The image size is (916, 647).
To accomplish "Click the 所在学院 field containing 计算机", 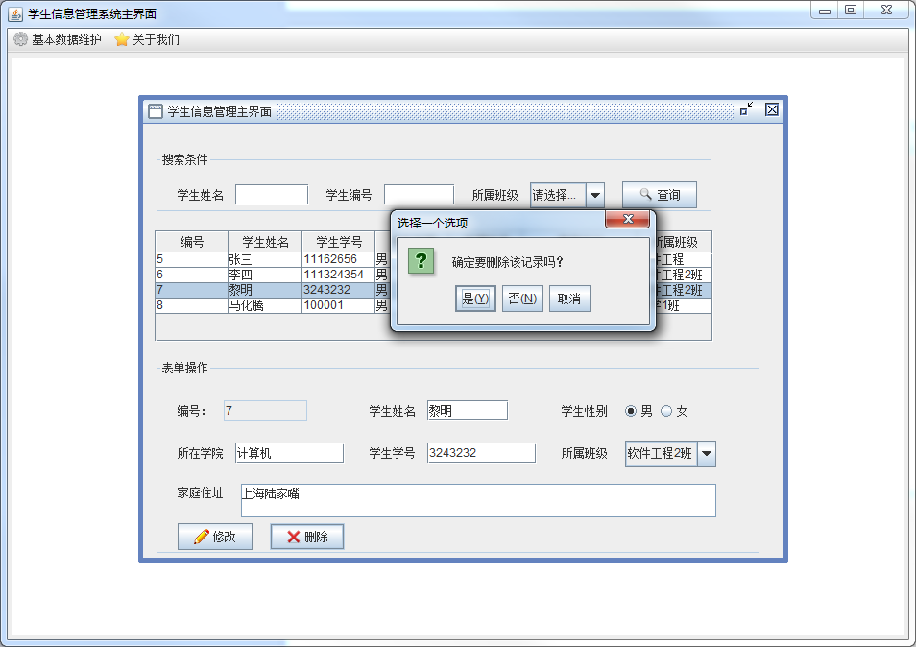I will click(289, 452).
